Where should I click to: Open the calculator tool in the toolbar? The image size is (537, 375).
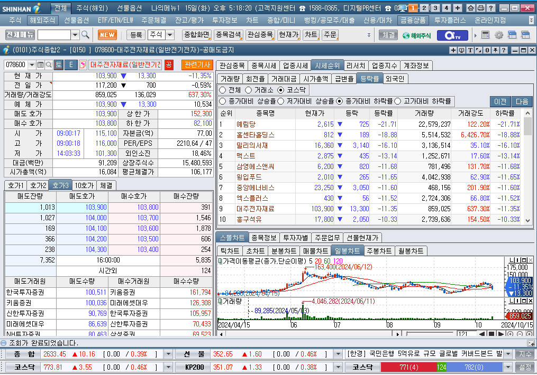(485, 35)
